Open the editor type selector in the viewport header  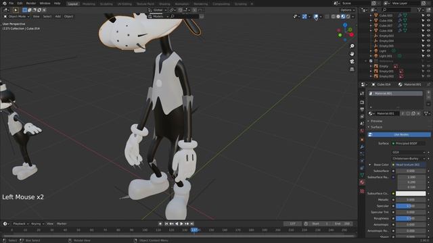(x=6, y=10)
